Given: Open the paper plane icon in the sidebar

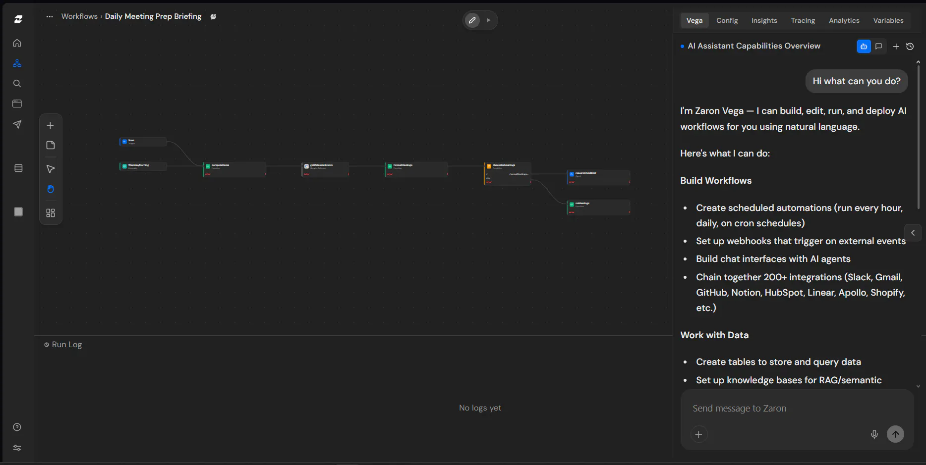Looking at the screenshot, I should coord(17,124).
